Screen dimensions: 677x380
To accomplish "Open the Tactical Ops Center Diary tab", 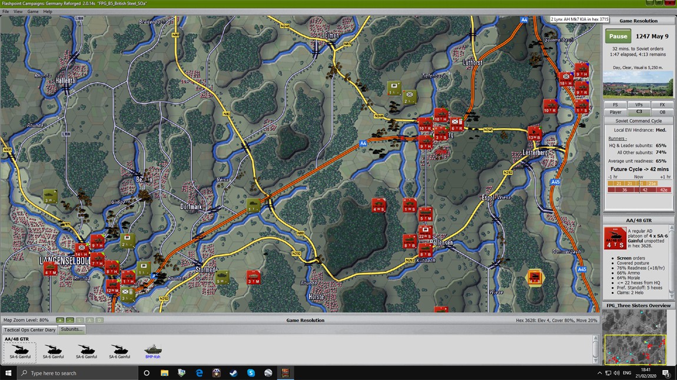I will pos(30,329).
